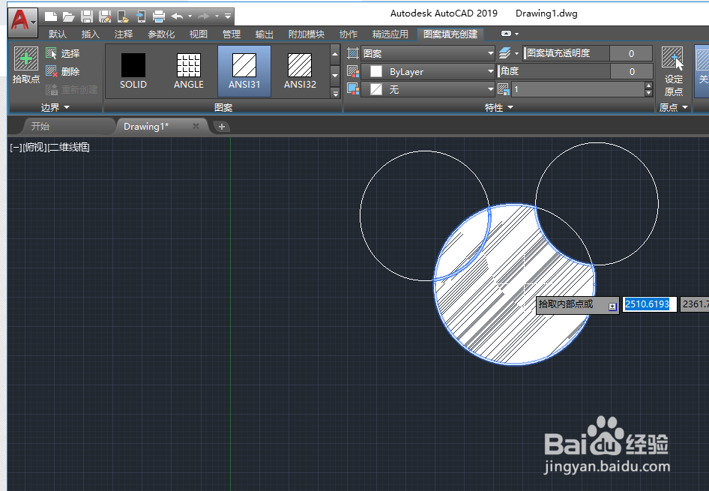Click the Save As icon
The width and height of the screenshot is (709, 491).
(105, 16)
